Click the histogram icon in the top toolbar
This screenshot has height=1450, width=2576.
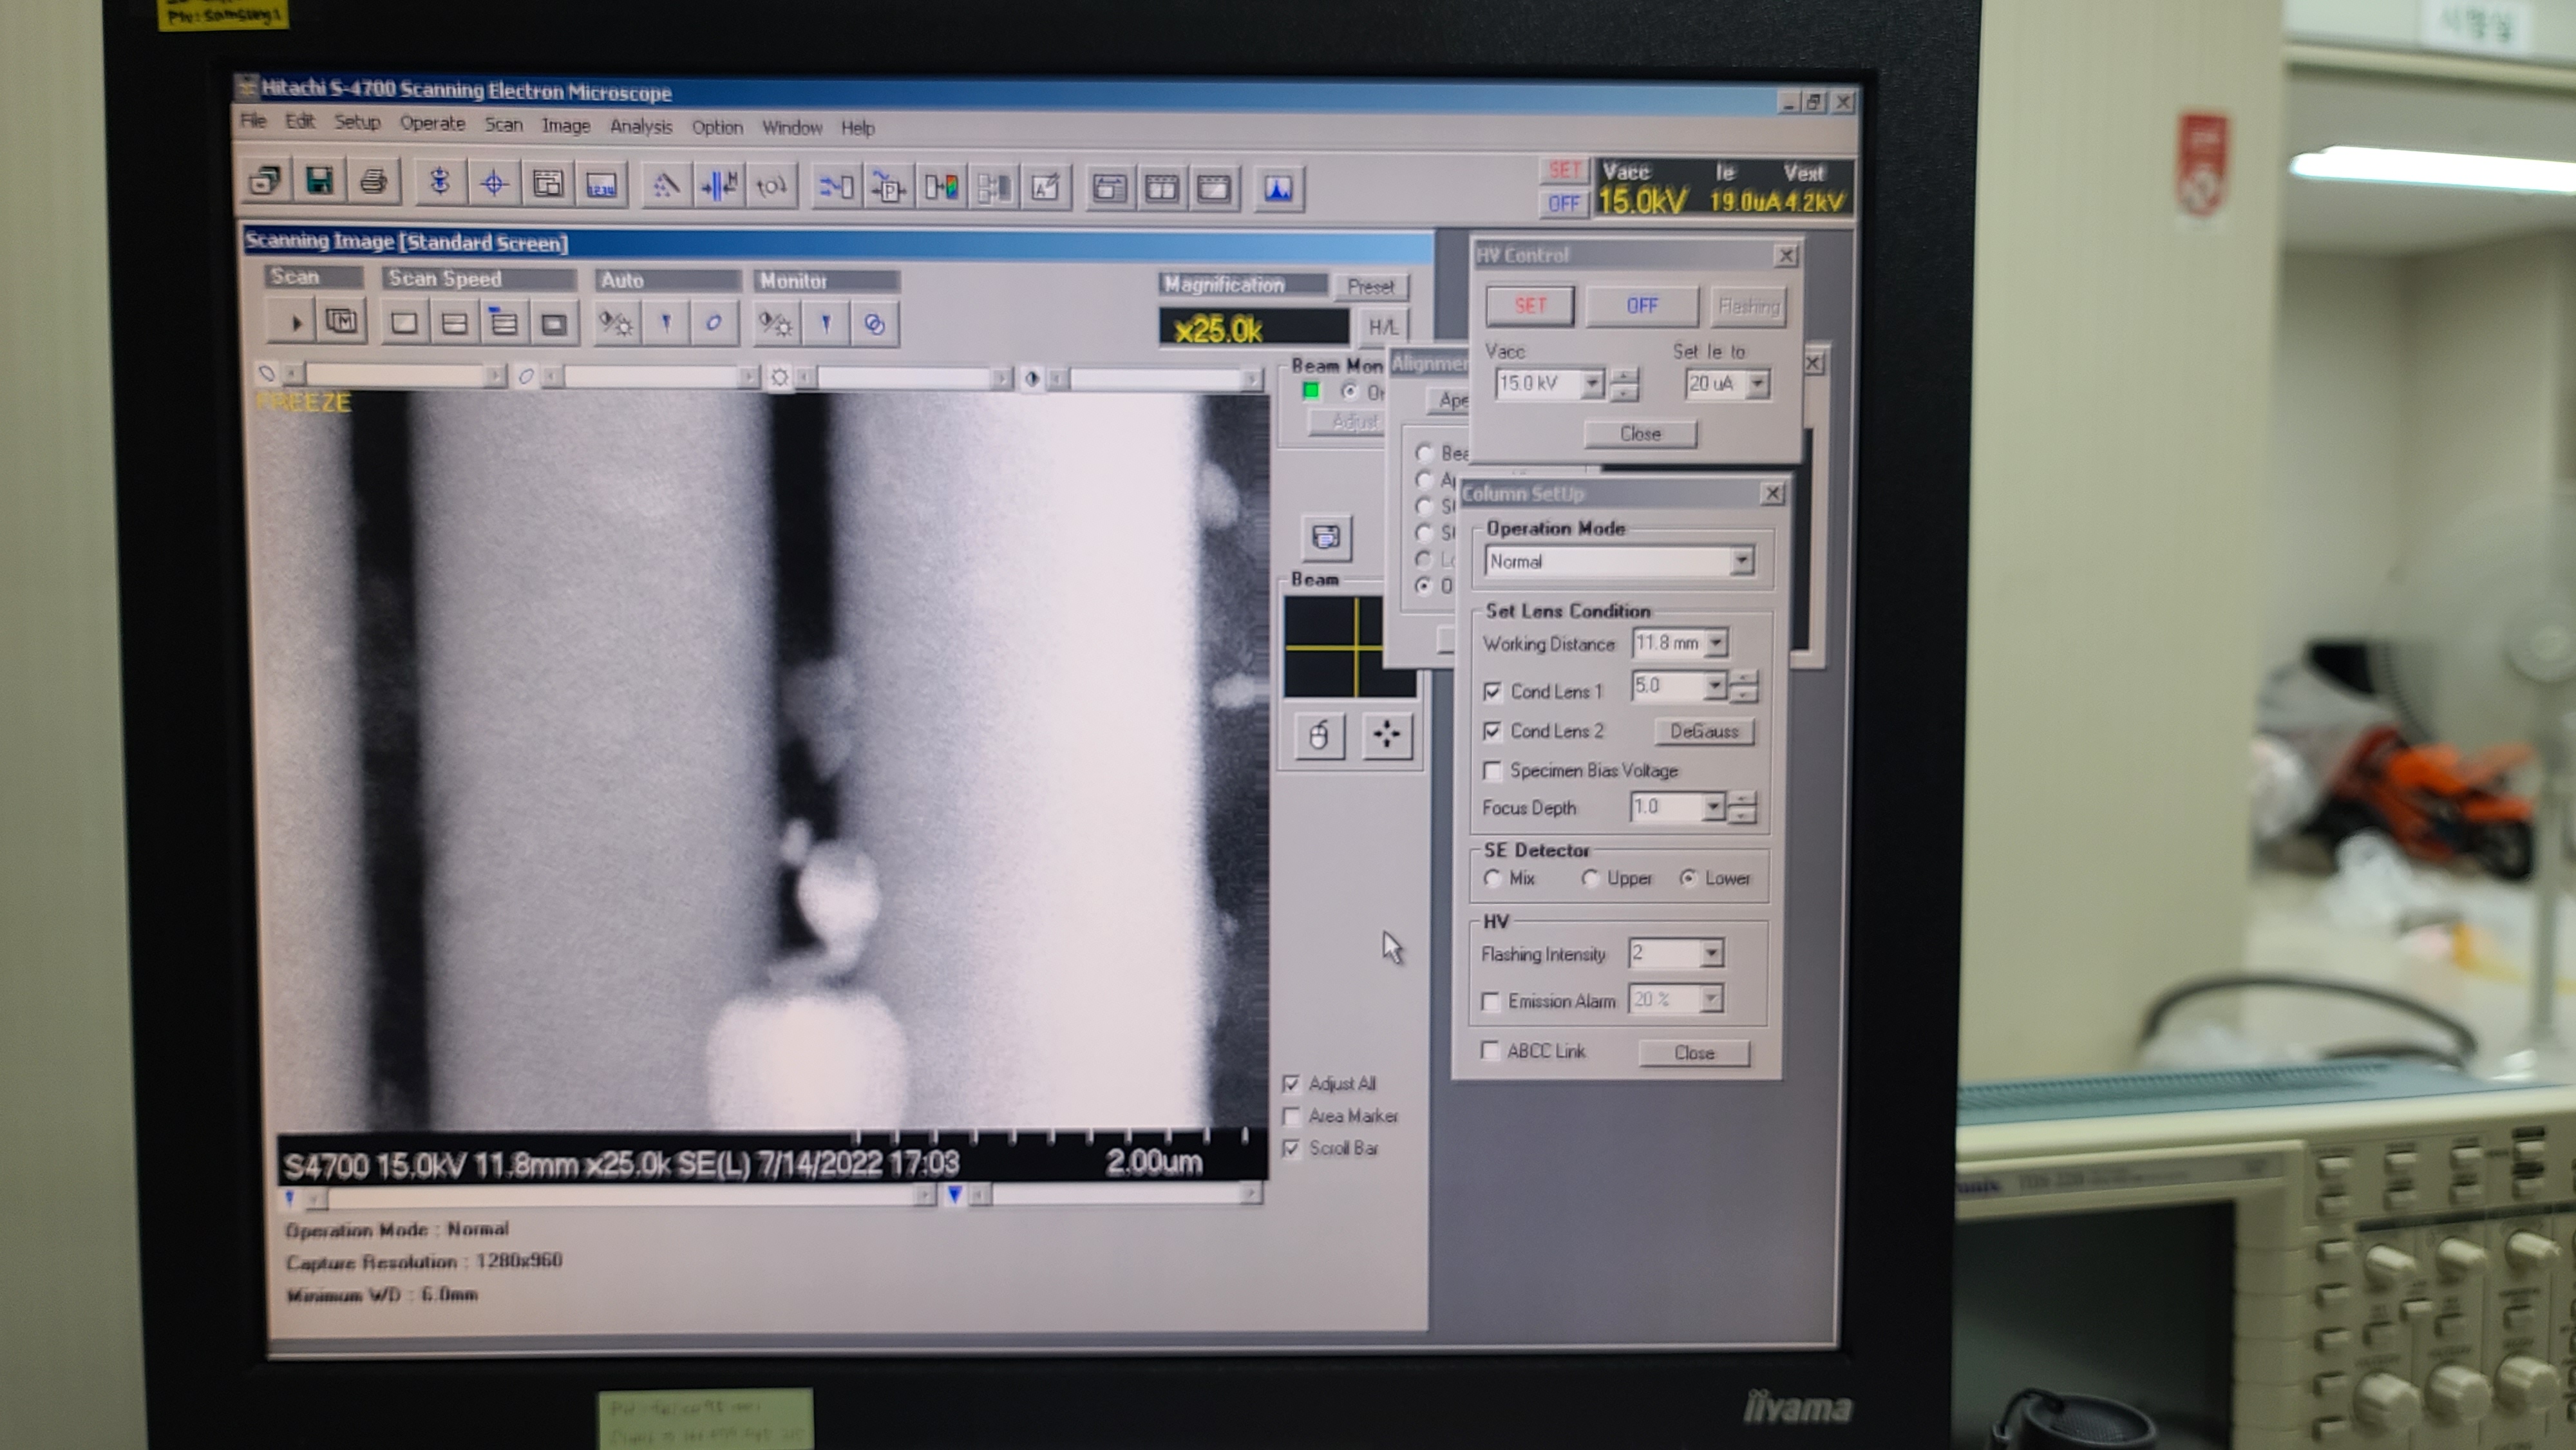[1278, 188]
